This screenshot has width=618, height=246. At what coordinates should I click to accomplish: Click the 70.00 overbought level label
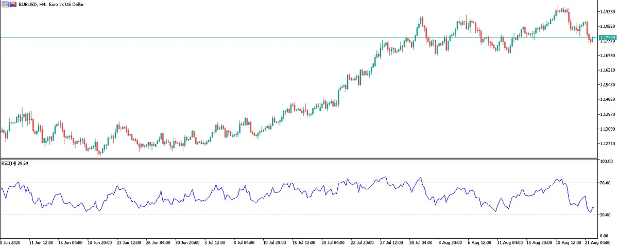[604, 183]
